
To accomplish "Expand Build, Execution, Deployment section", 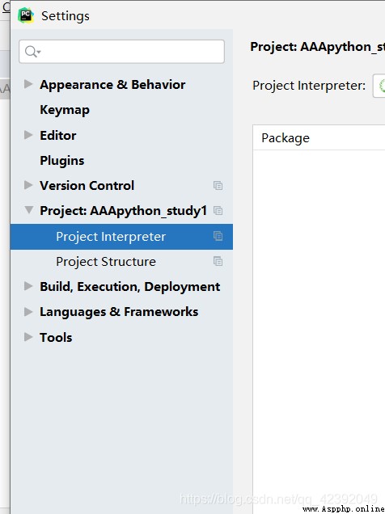I will (28, 286).
